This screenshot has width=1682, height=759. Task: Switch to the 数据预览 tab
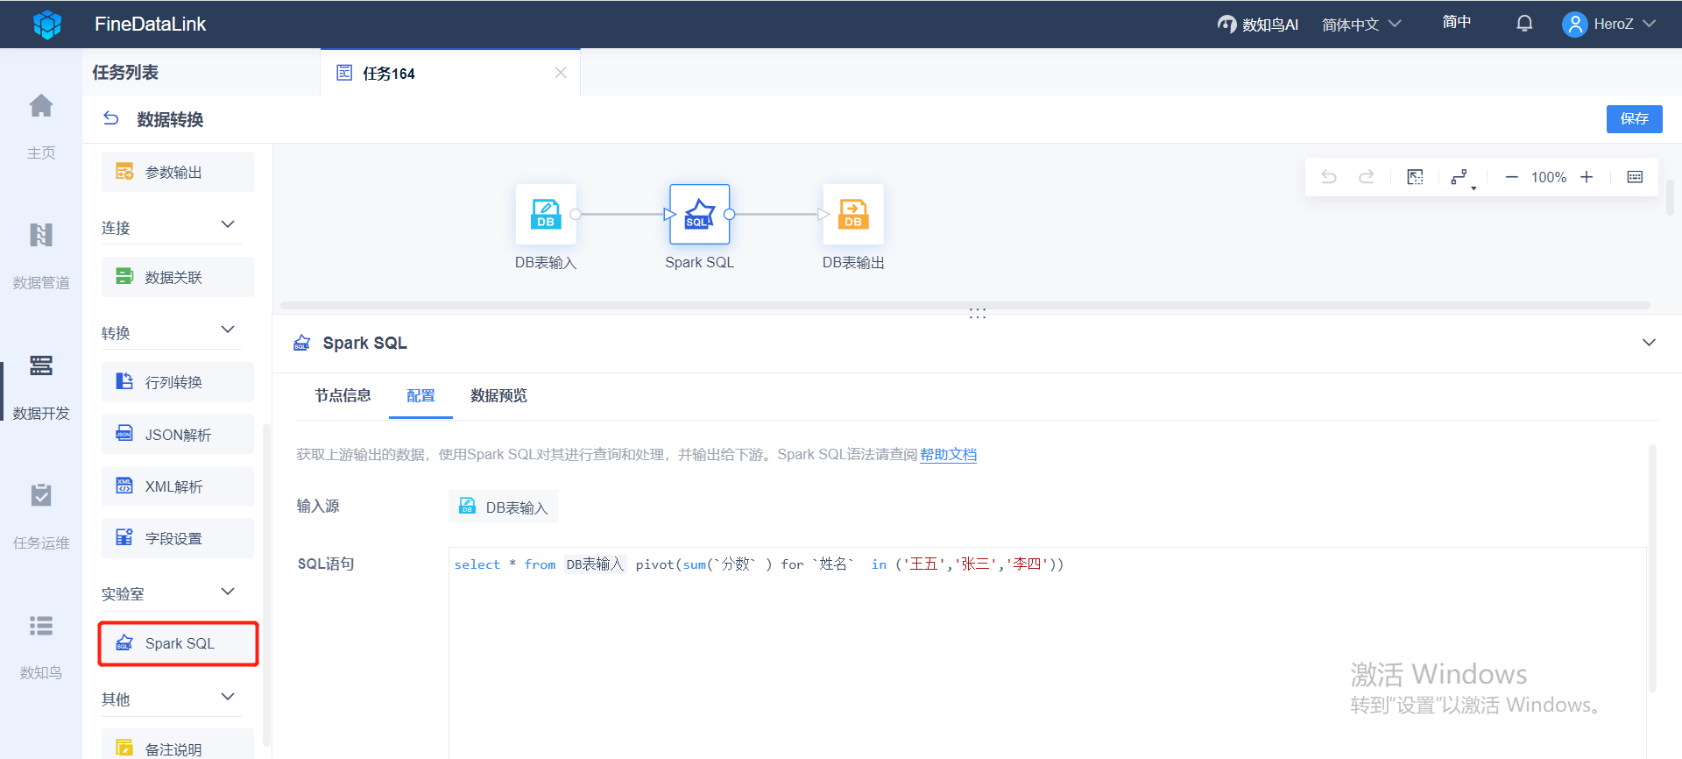[498, 395]
